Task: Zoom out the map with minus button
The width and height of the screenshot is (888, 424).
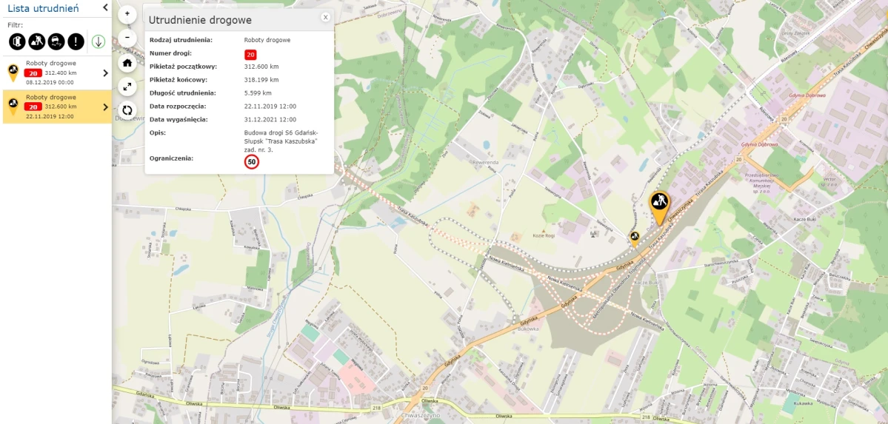Action: coord(127,38)
